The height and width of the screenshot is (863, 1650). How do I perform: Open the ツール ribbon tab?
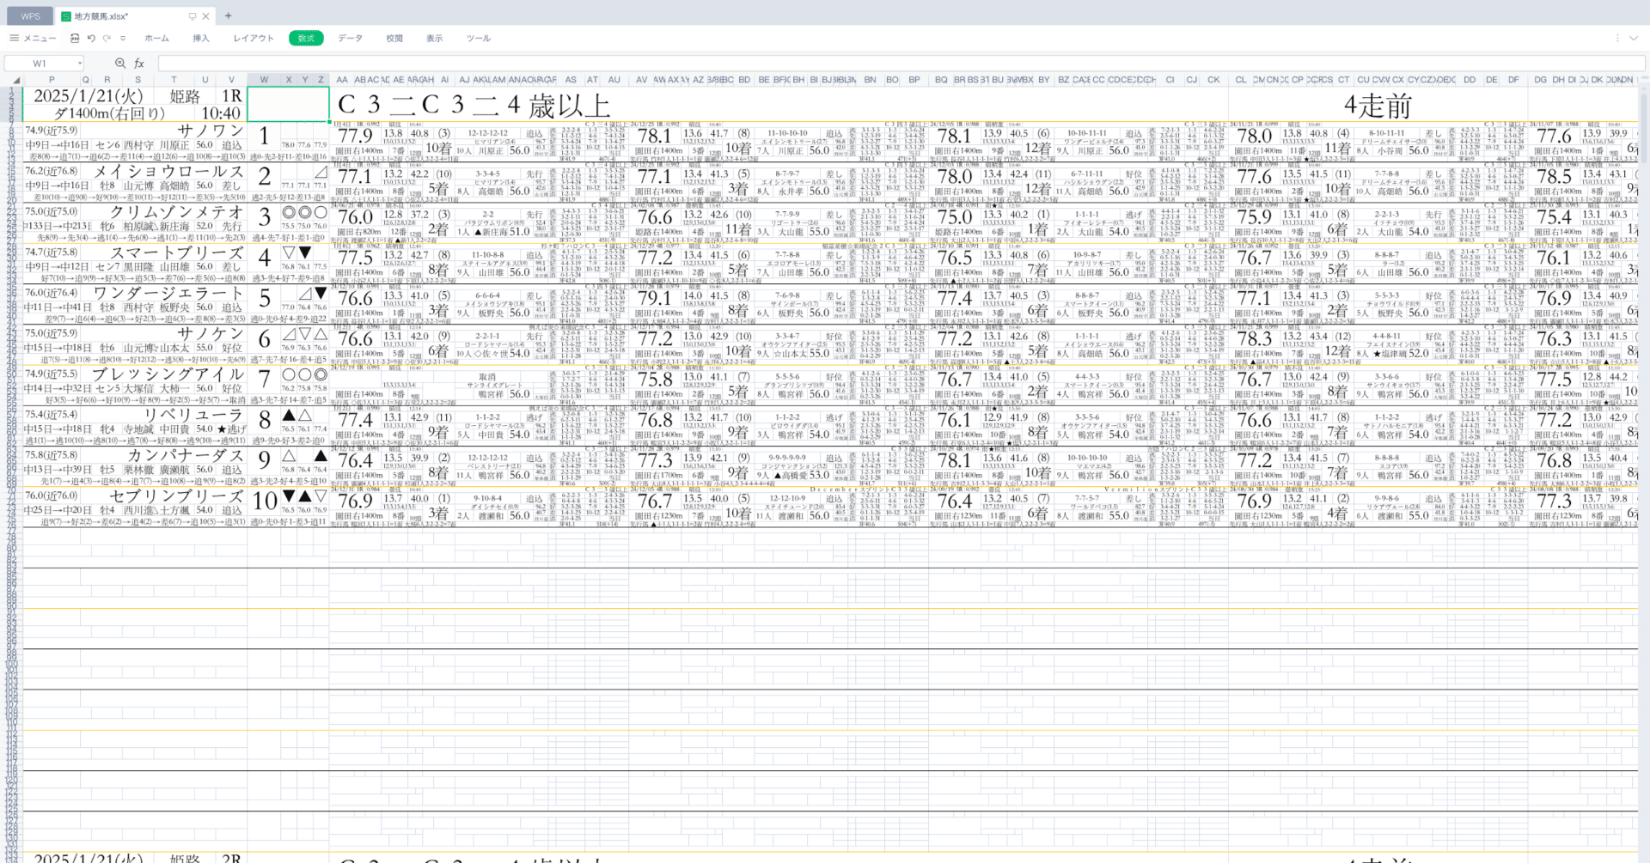click(x=479, y=39)
